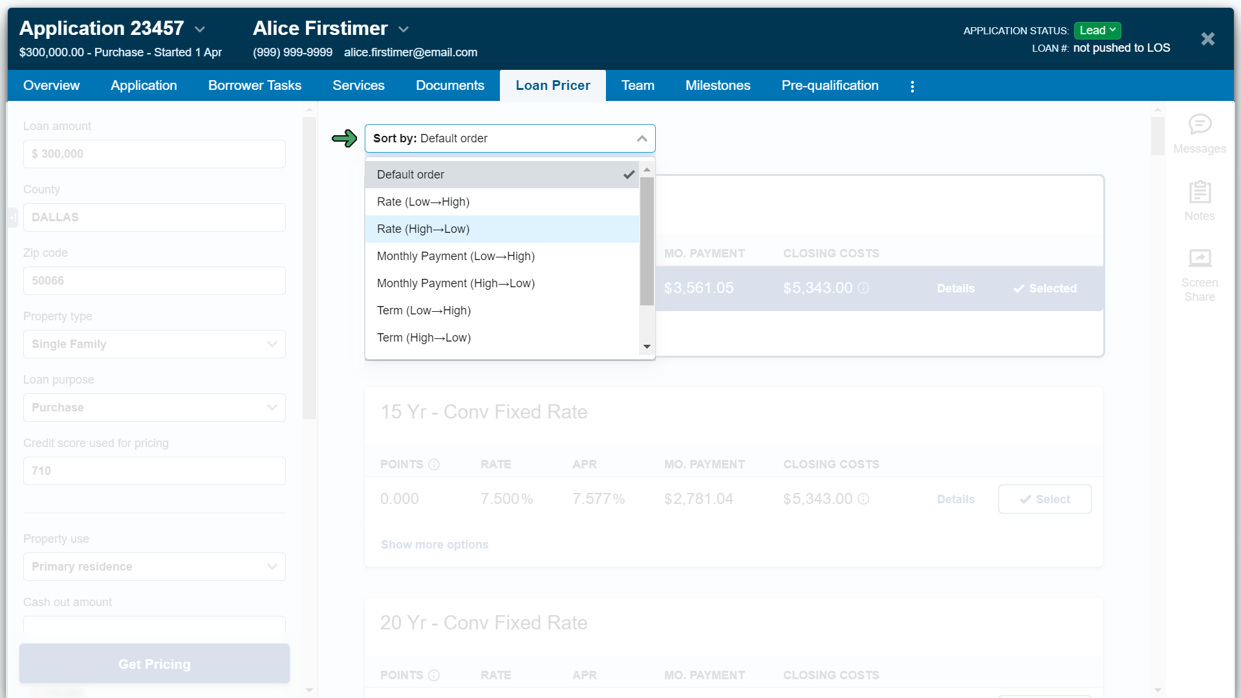The height and width of the screenshot is (698, 1241).
Task: Open the three-dot more tabs menu
Action: 912,86
